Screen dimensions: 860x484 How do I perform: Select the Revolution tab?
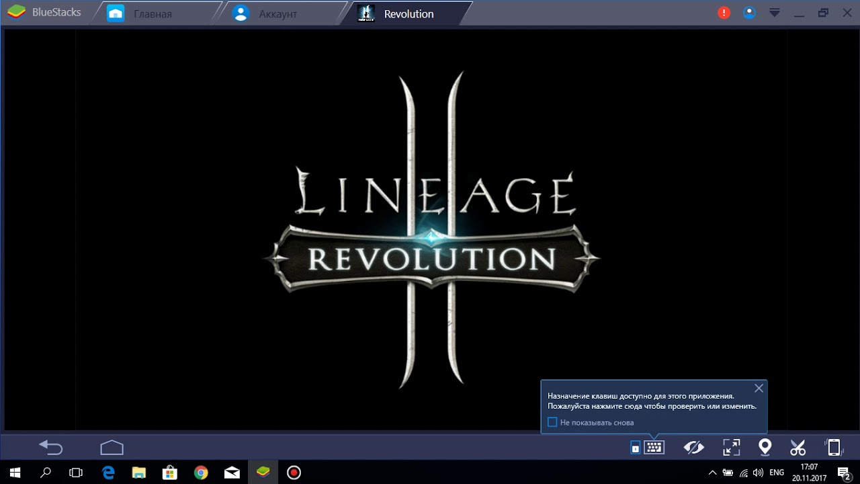[x=408, y=13]
